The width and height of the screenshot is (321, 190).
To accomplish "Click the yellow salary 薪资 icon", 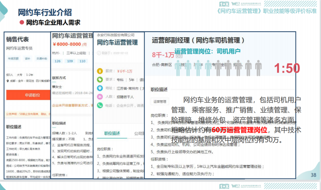I will [99, 71].
